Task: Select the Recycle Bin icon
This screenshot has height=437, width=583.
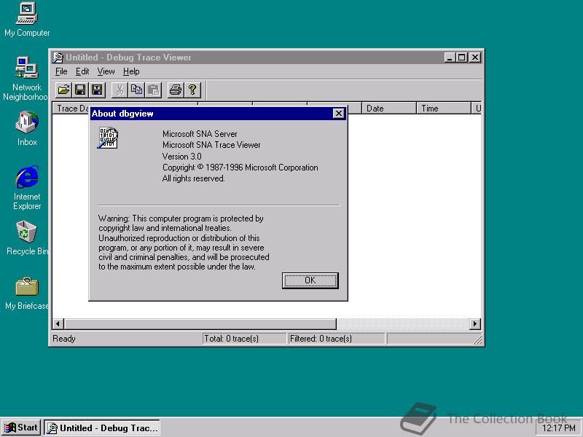Action: pyautogui.click(x=27, y=238)
